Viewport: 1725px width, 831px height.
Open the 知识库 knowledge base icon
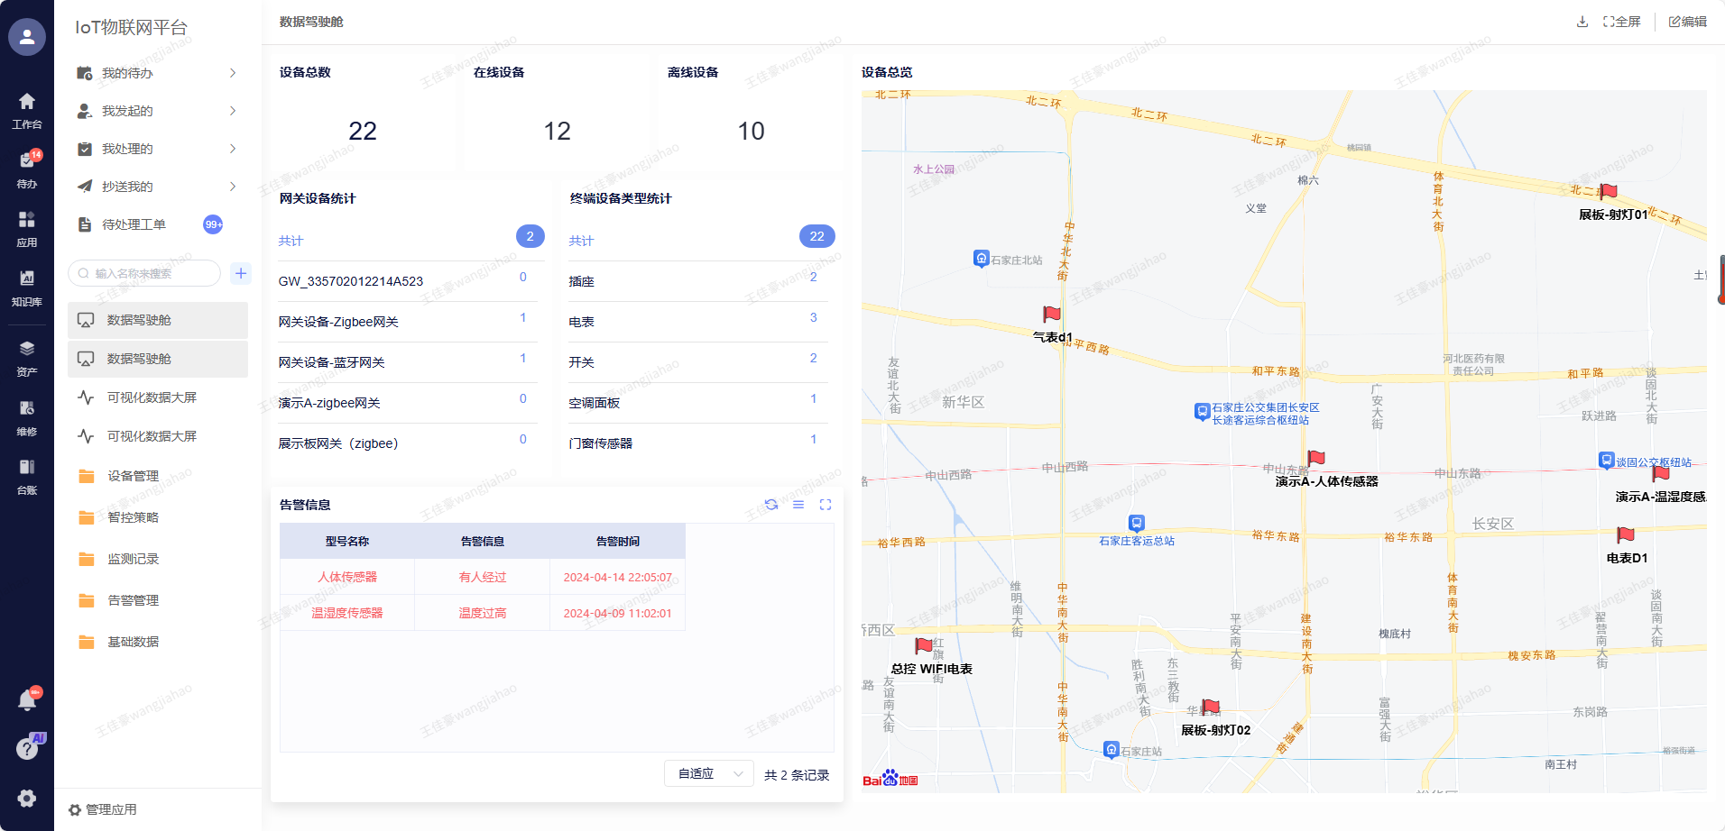pos(27,287)
